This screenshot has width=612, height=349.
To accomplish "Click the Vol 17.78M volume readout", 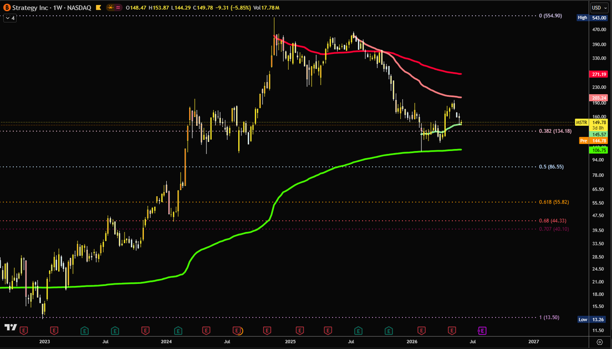I will [x=267, y=8].
